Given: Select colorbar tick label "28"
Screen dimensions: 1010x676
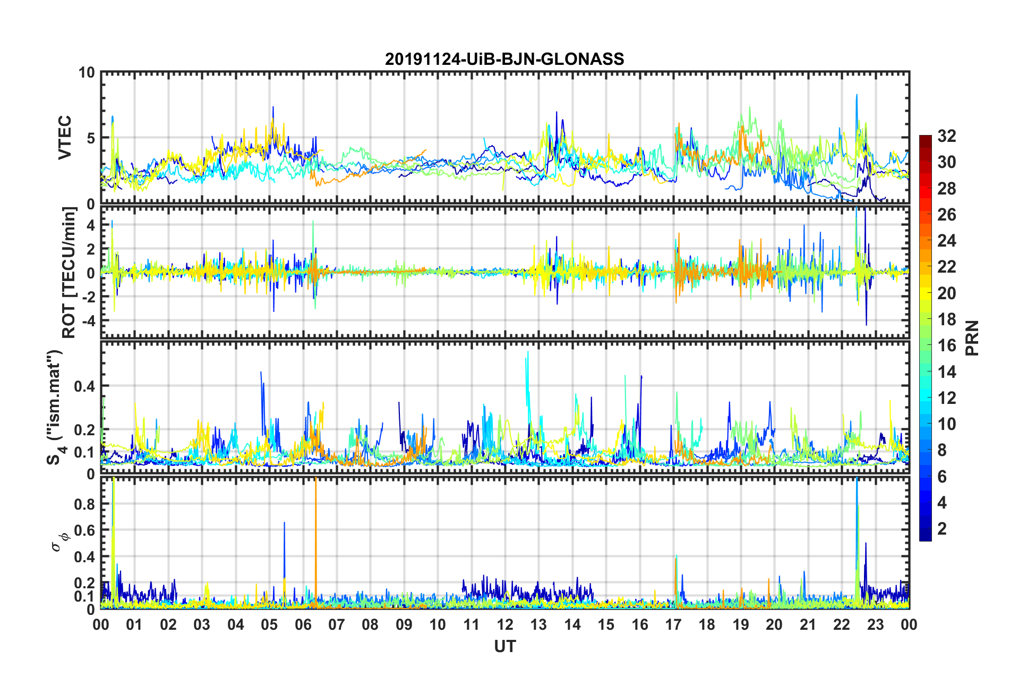Looking at the screenshot, I should coord(946,189).
